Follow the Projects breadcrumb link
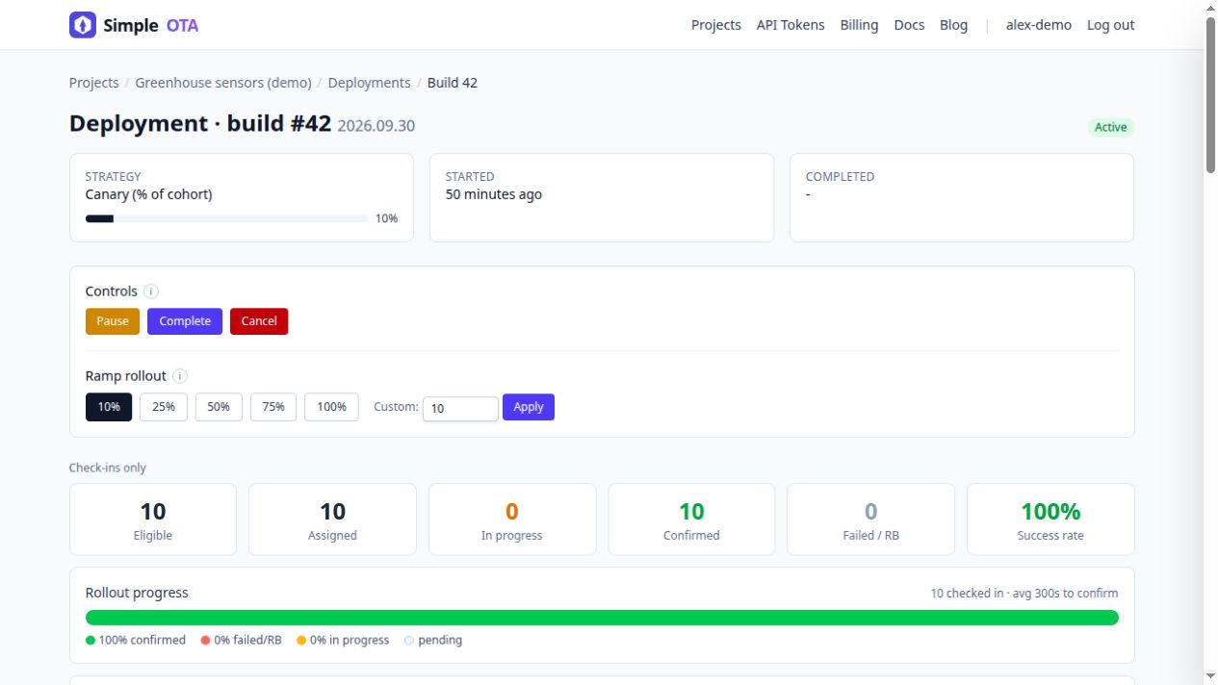The height and width of the screenshot is (685, 1218). coord(94,83)
